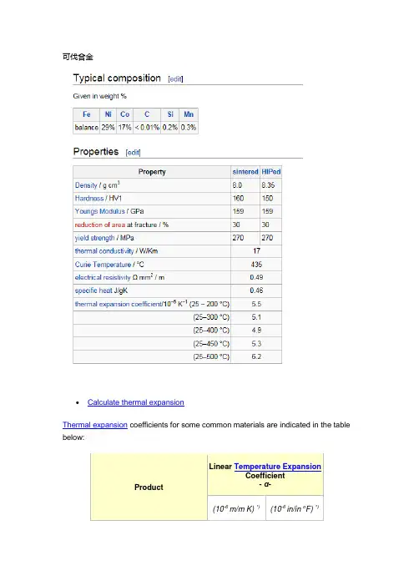The height and width of the screenshot is (586, 414).
Task: Open the yield strength link
Action: tap(94, 238)
